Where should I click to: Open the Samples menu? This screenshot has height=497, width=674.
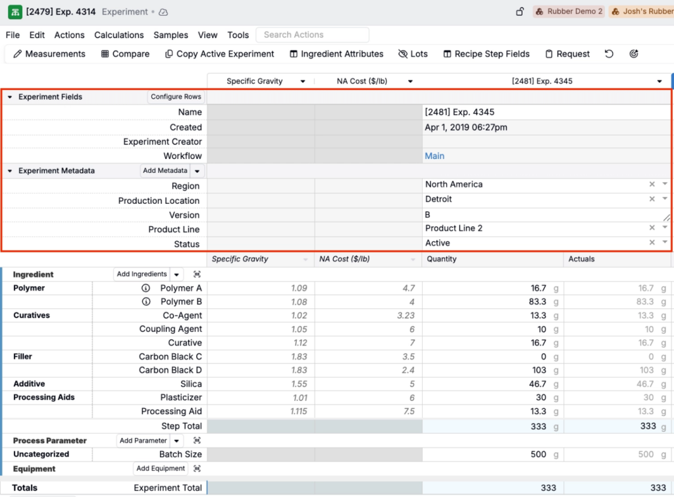(170, 35)
